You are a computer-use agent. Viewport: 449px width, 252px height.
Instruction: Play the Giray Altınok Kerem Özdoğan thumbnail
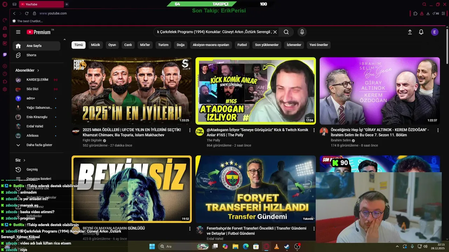(380, 91)
